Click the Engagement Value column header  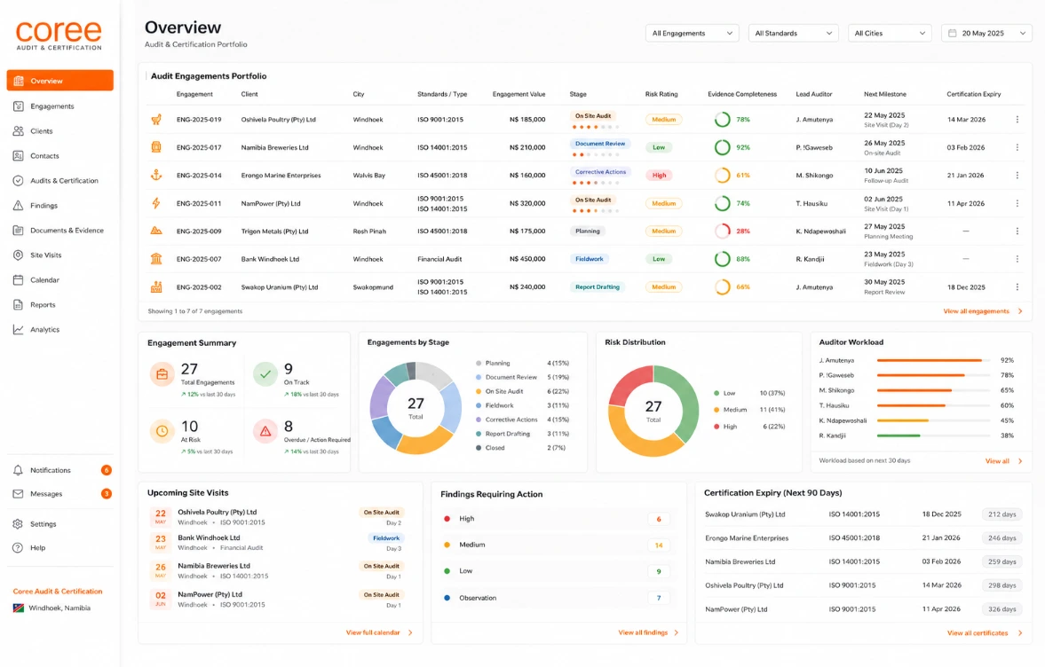pyautogui.click(x=519, y=94)
